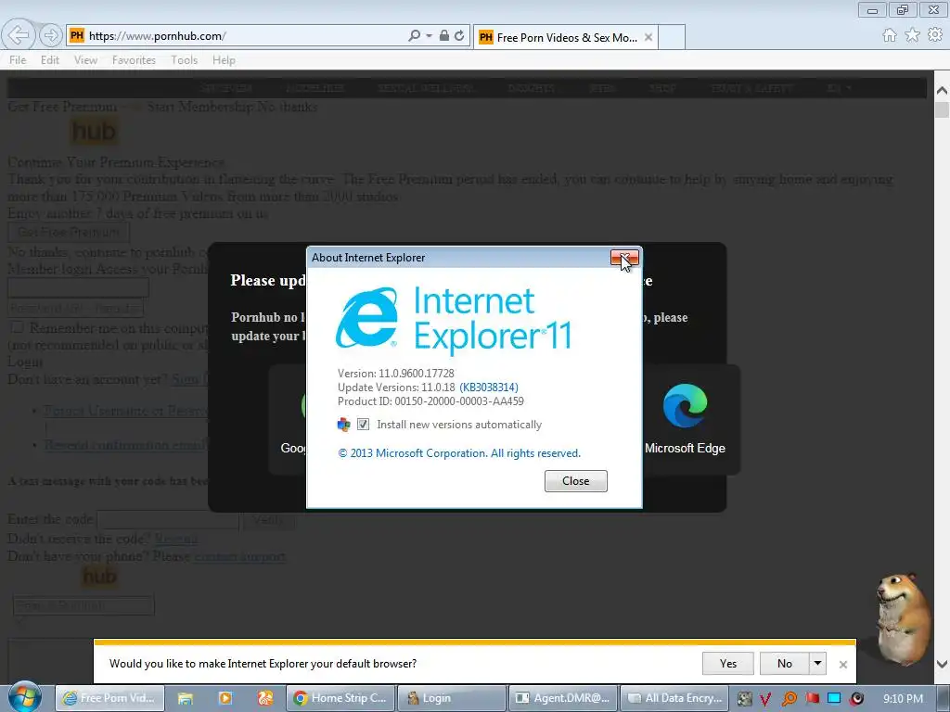Click the red flag tray icon

(x=812, y=699)
